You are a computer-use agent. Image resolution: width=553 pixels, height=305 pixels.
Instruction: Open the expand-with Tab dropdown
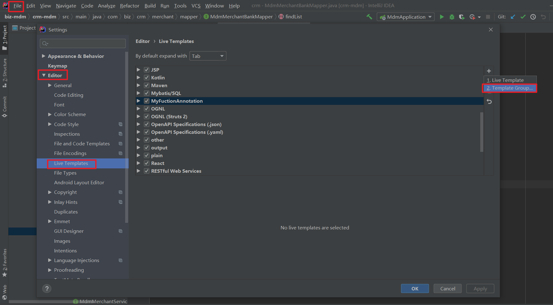[208, 56]
